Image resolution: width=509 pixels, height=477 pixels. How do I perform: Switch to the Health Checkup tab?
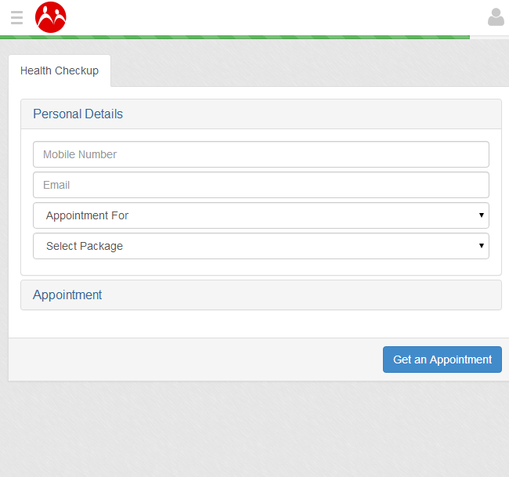click(60, 70)
